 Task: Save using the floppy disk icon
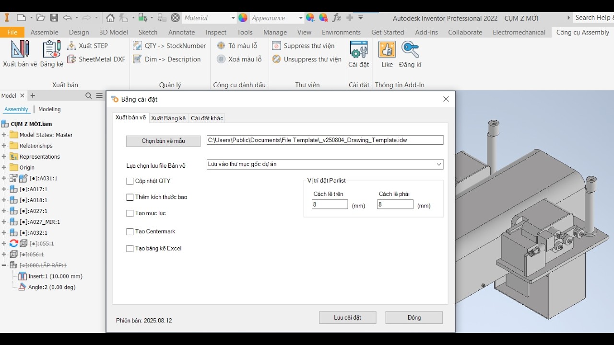(54, 18)
